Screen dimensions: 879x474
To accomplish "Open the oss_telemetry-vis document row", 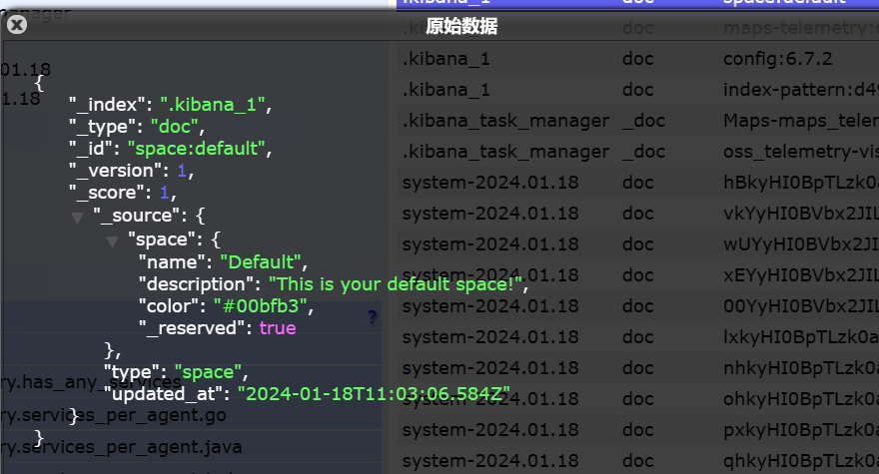I will (x=638, y=152).
